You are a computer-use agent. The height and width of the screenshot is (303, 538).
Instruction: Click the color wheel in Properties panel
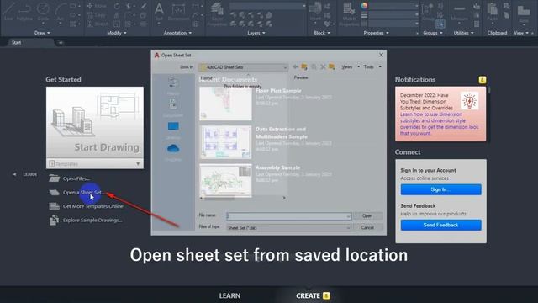364,6
